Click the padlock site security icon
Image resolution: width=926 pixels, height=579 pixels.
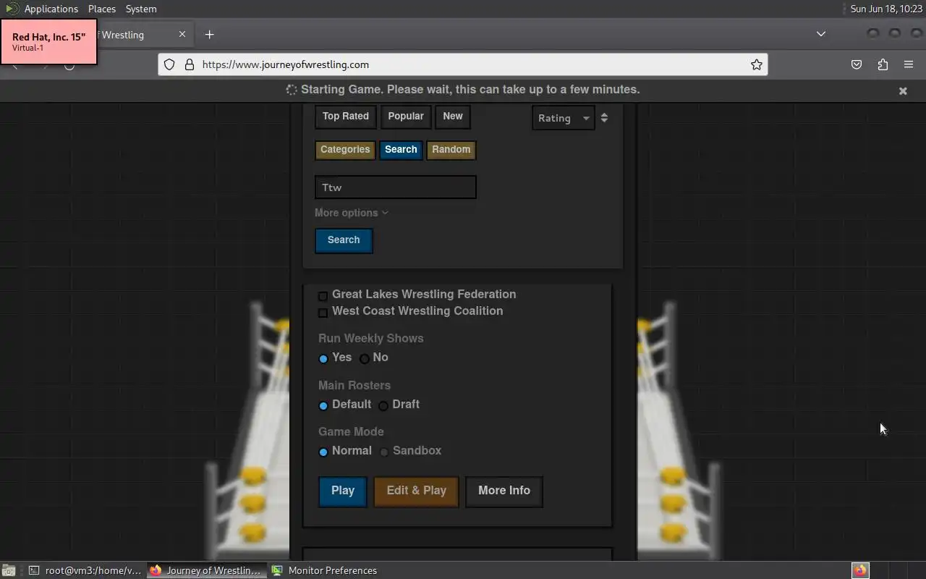[190, 64]
